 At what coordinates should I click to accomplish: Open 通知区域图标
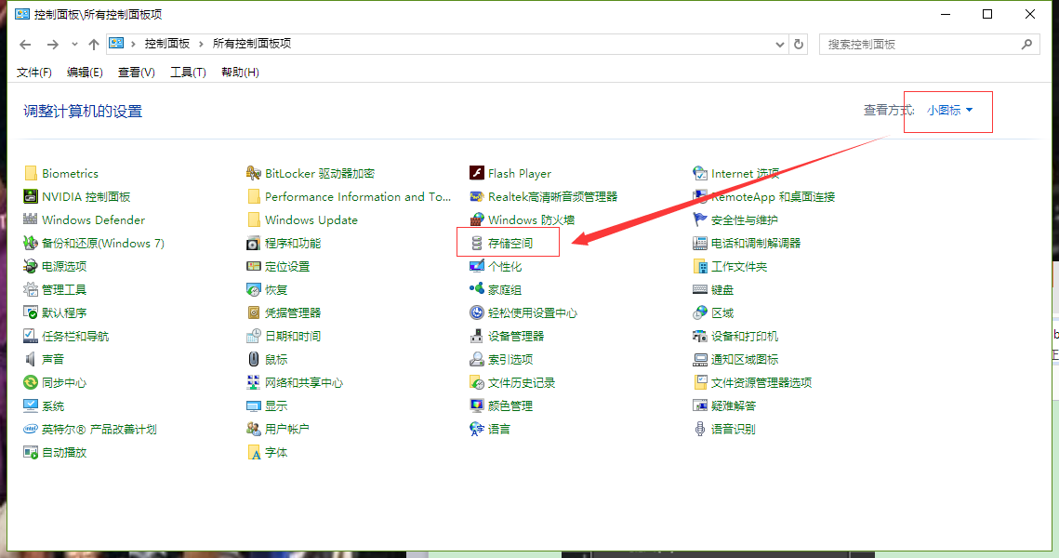pos(735,359)
